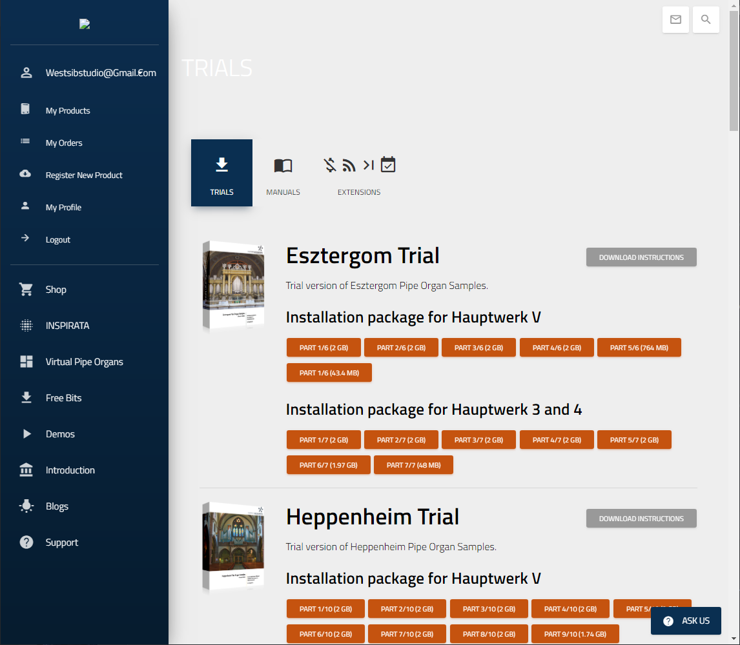The image size is (740, 645).
Task: Download Heppenheim Part 8/10 (2 GB)
Action: pyautogui.click(x=489, y=633)
